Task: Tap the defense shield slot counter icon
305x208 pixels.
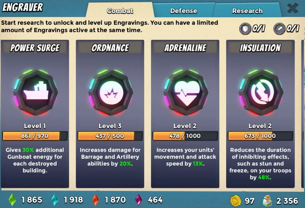Action: [x=245, y=29]
